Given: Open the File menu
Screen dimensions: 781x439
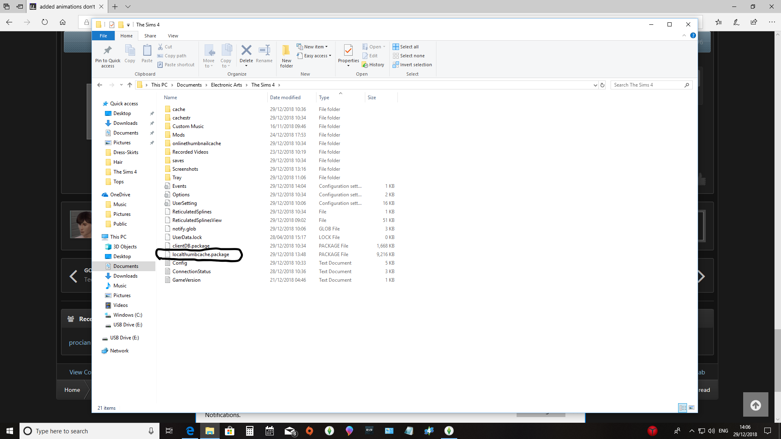Looking at the screenshot, I should (103, 36).
